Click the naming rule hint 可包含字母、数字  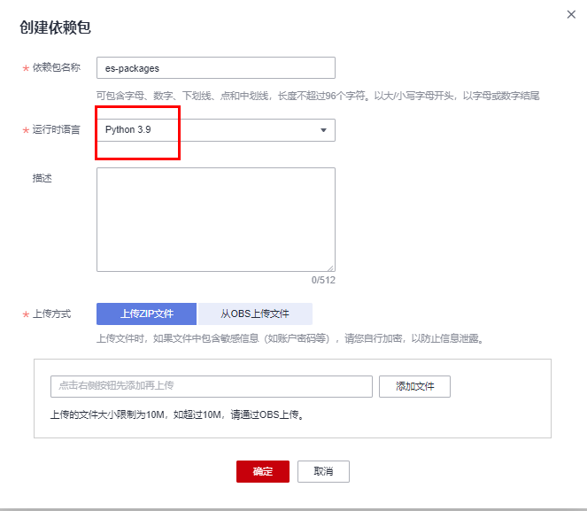pos(318,96)
